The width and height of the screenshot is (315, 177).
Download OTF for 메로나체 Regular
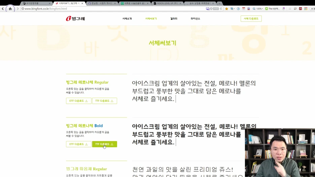(78, 101)
